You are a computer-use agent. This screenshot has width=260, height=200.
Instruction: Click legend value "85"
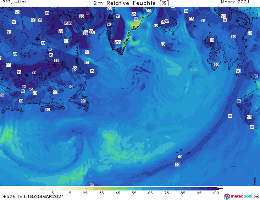pyautogui.click(x=183, y=193)
